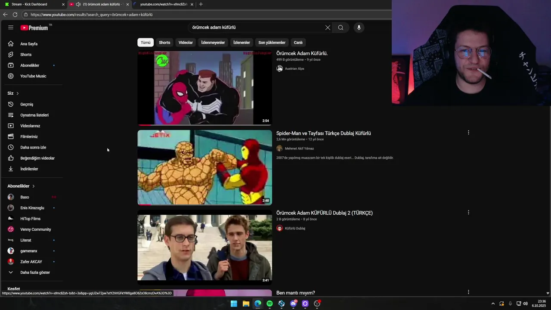Clear the search box with the X icon

click(328, 28)
